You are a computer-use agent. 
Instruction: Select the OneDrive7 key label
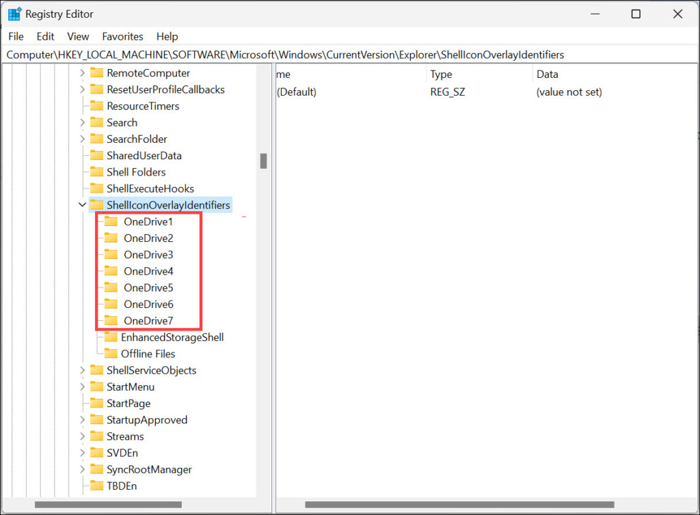tap(148, 320)
